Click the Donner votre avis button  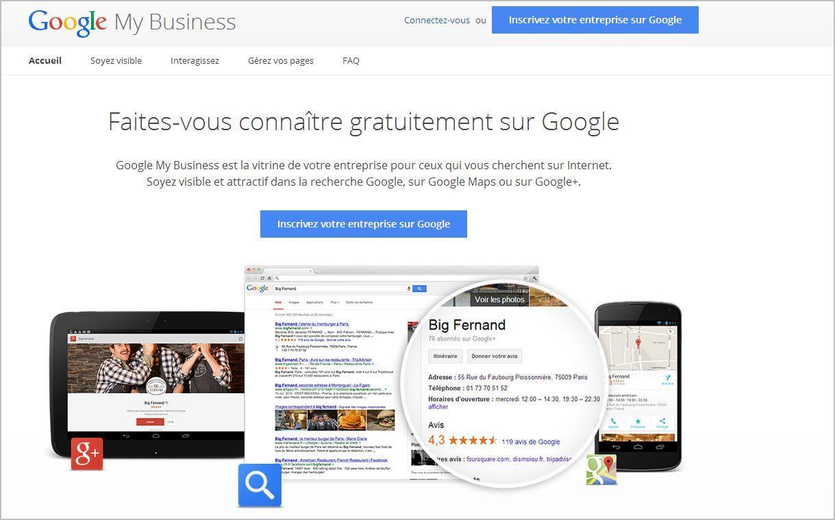495,356
